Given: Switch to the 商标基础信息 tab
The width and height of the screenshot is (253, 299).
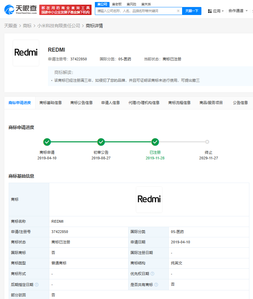Looking at the screenshot, I should (51, 103).
